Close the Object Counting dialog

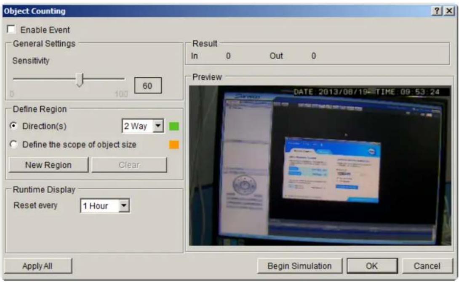pyautogui.click(x=449, y=11)
